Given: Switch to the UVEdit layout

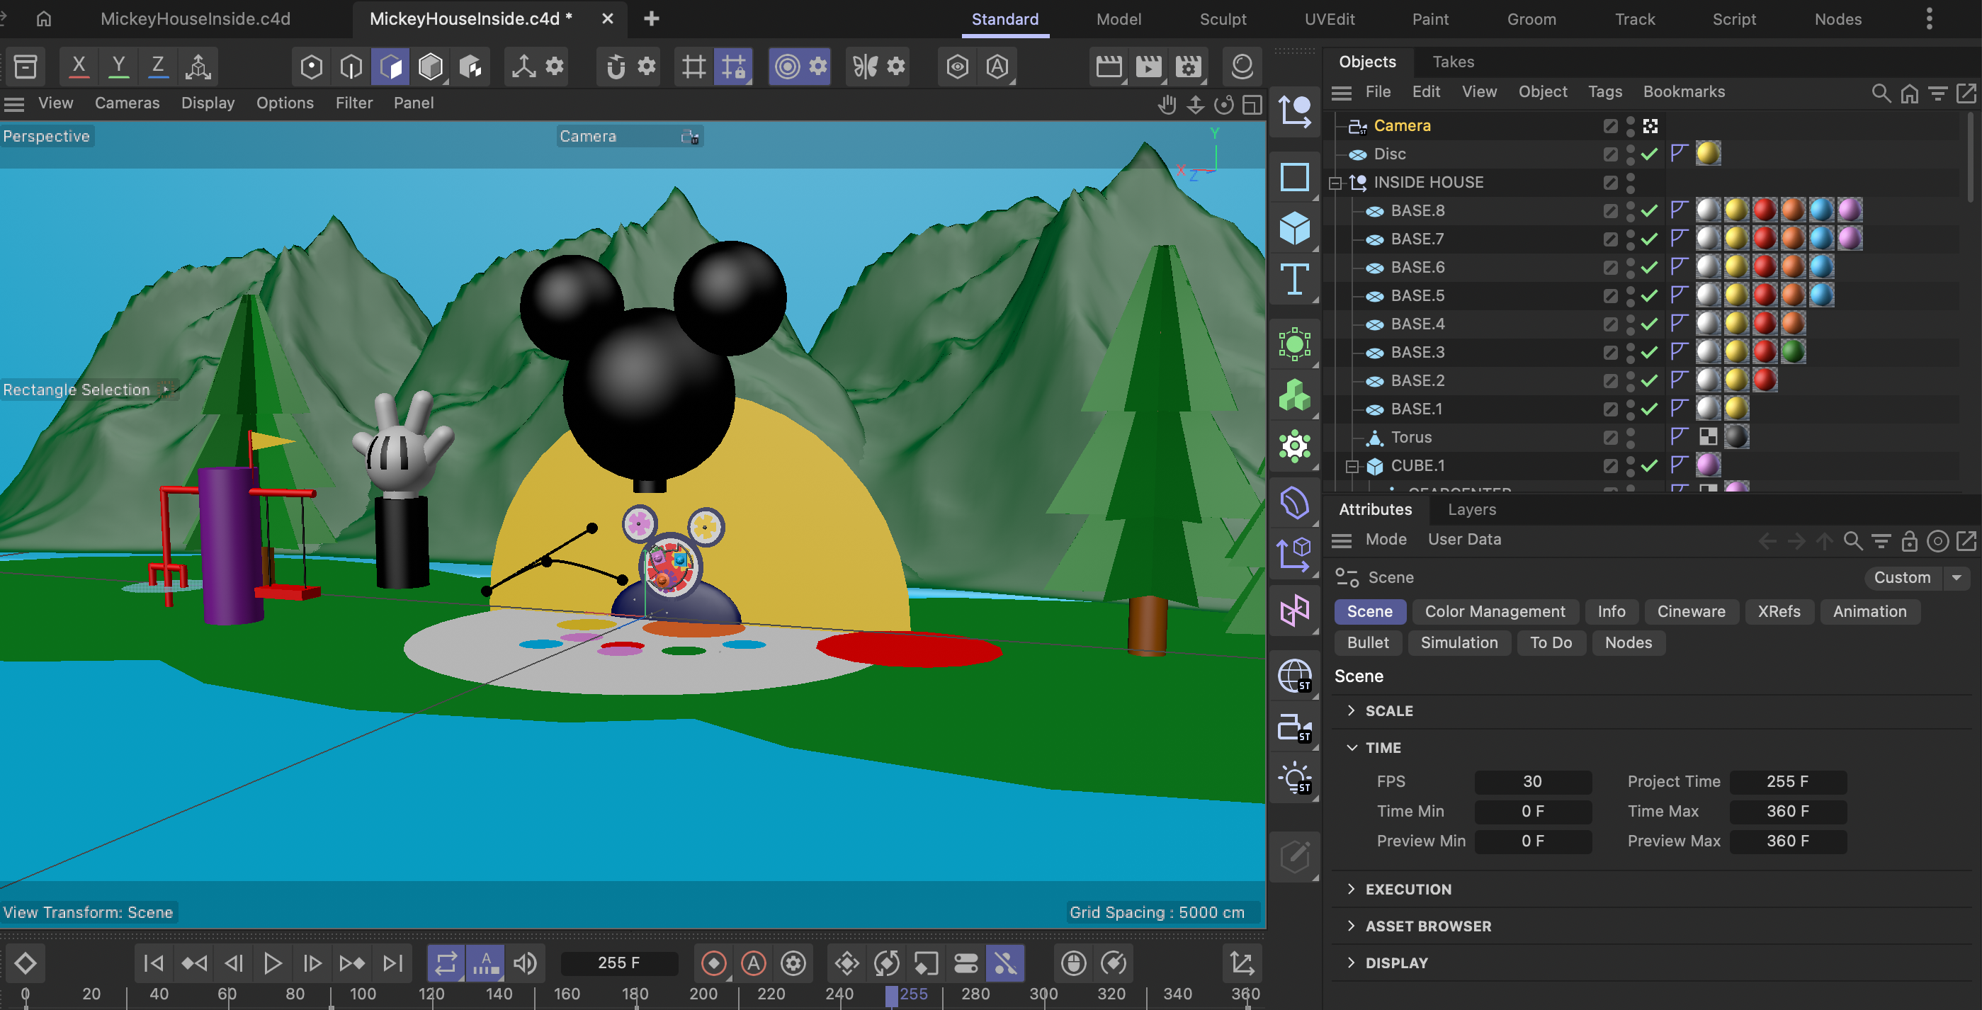Looking at the screenshot, I should (1330, 18).
